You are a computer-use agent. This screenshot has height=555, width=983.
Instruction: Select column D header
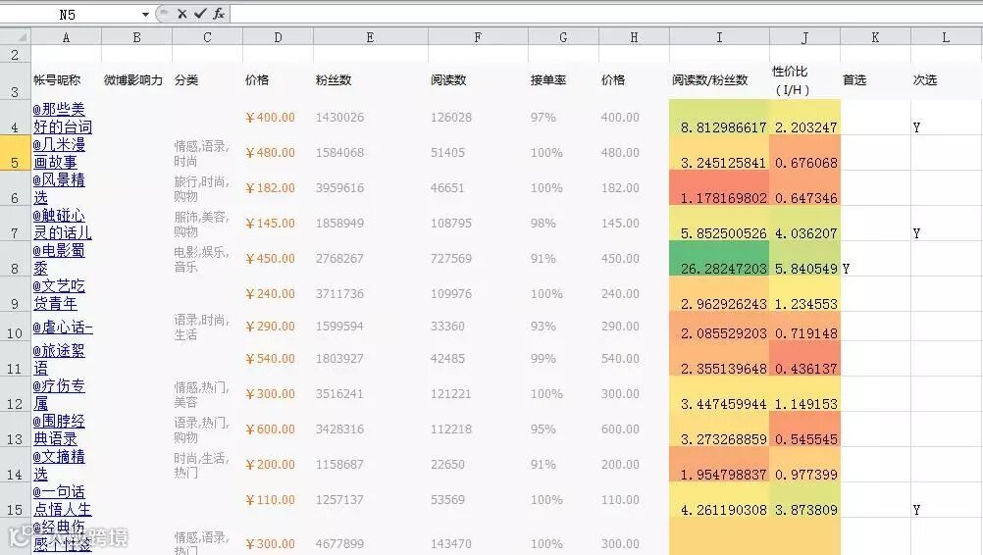(278, 37)
